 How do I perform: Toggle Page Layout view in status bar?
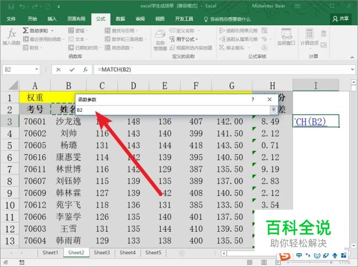pos(264,263)
